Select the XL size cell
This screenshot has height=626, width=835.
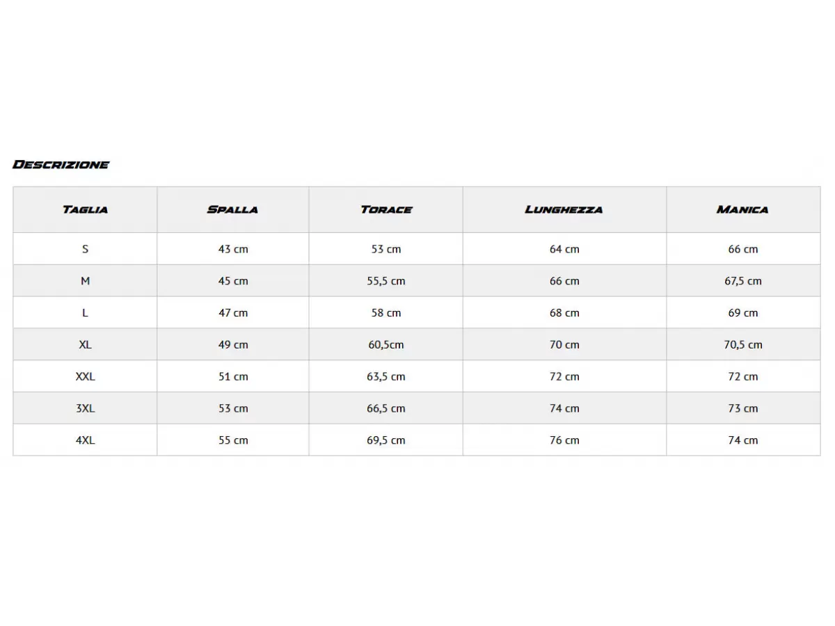(85, 345)
